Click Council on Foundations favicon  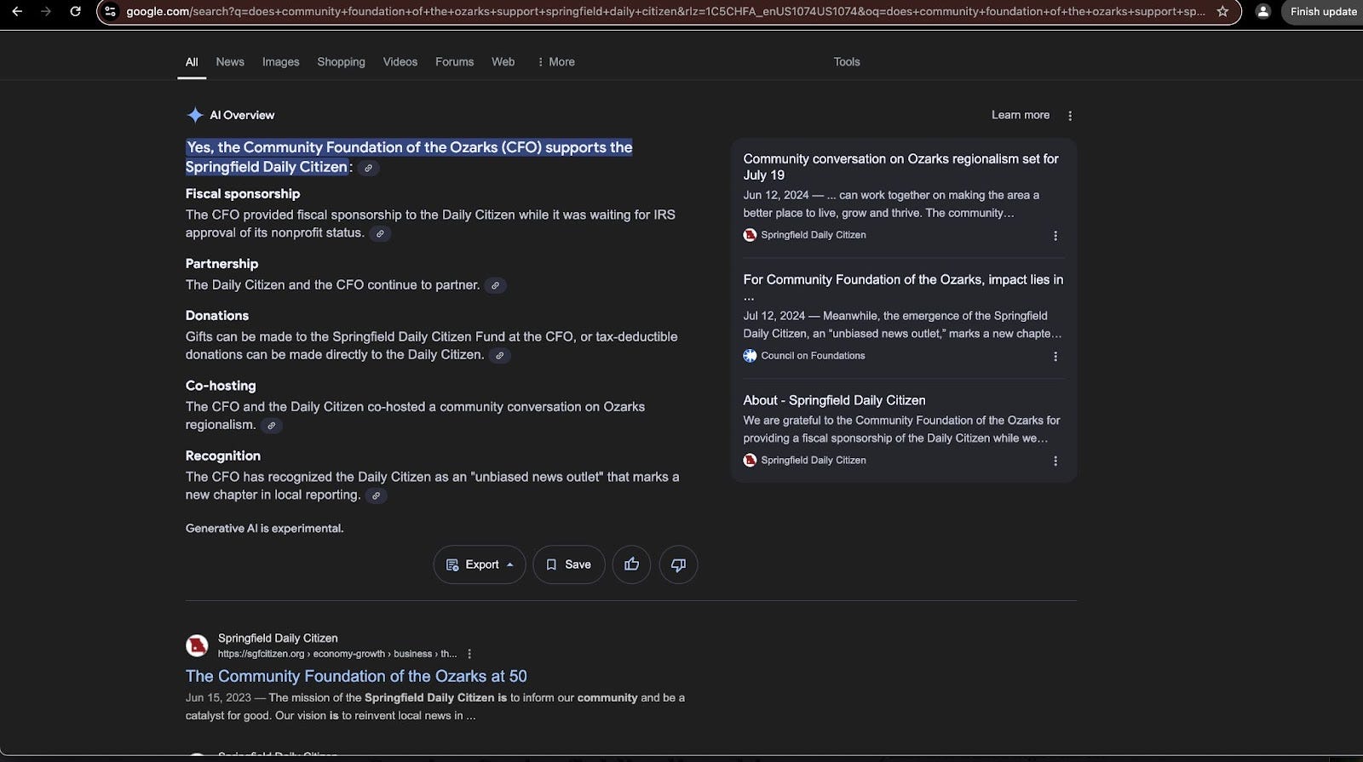[750, 356]
